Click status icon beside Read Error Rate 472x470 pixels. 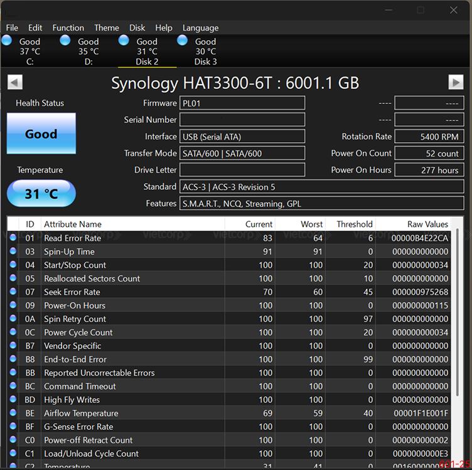14,238
